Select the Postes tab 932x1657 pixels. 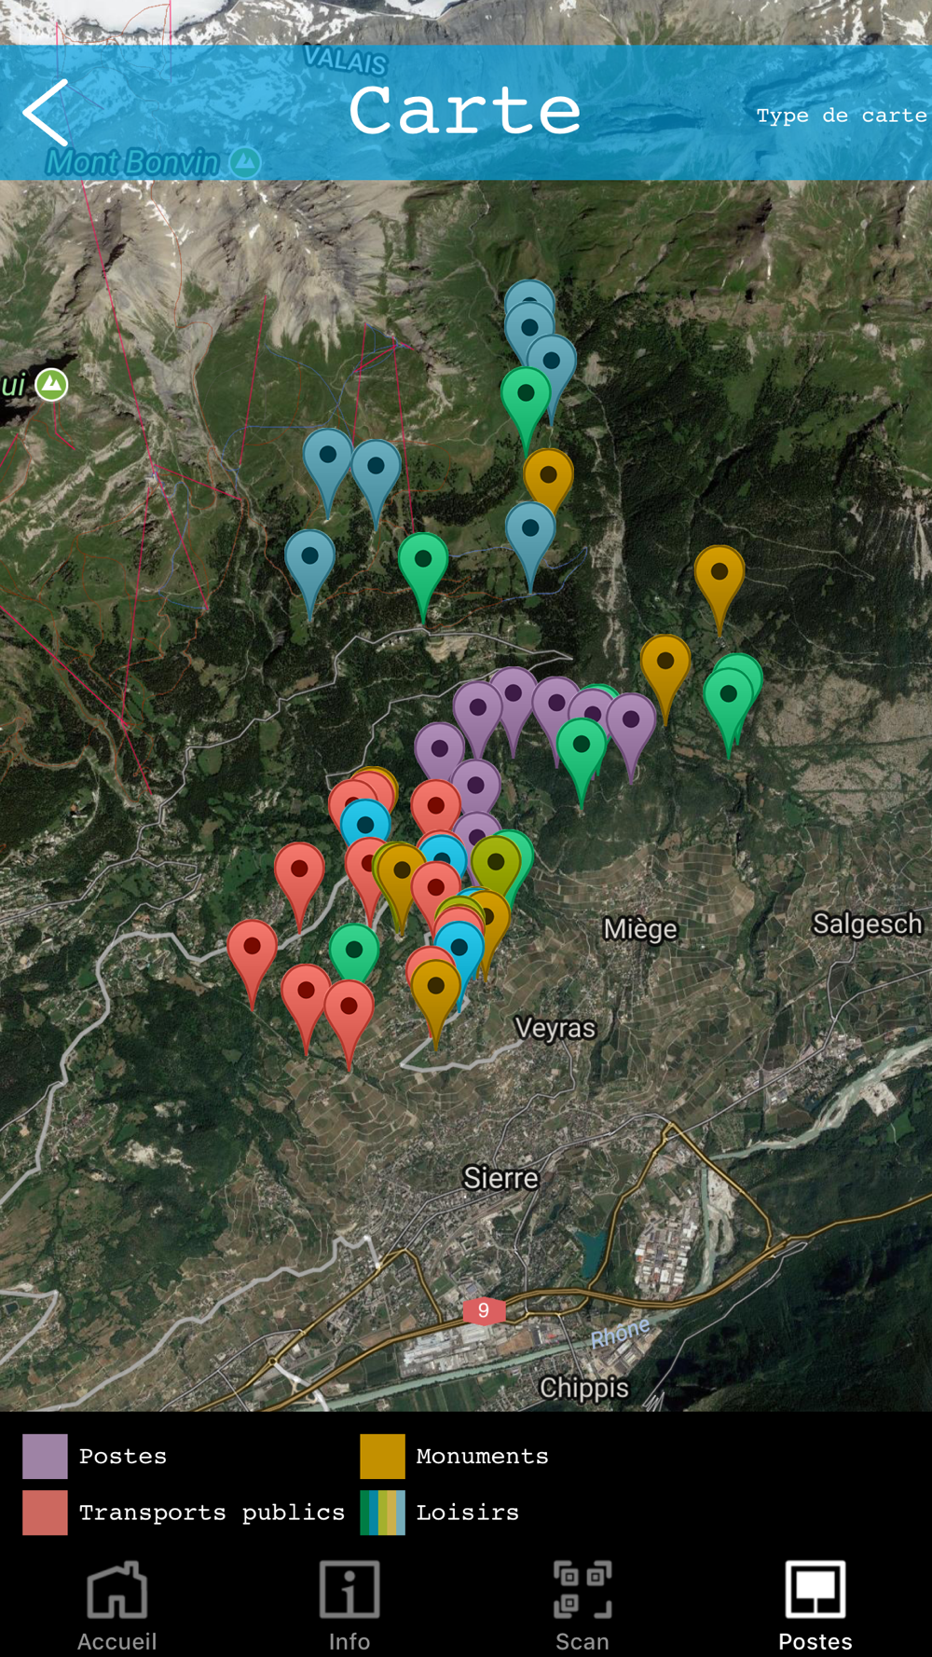pos(815,1607)
